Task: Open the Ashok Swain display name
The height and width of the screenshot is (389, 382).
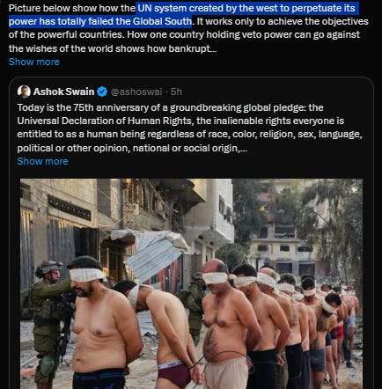Action: tap(63, 92)
